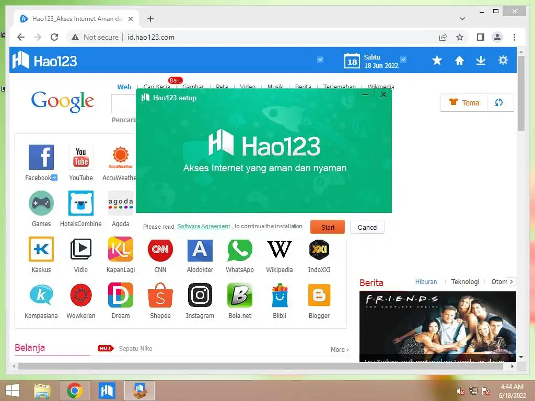The width and height of the screenshot is (535, 401).
Task: Click the refresh theme icon beside Tema
Action: (x=499, y=102)
